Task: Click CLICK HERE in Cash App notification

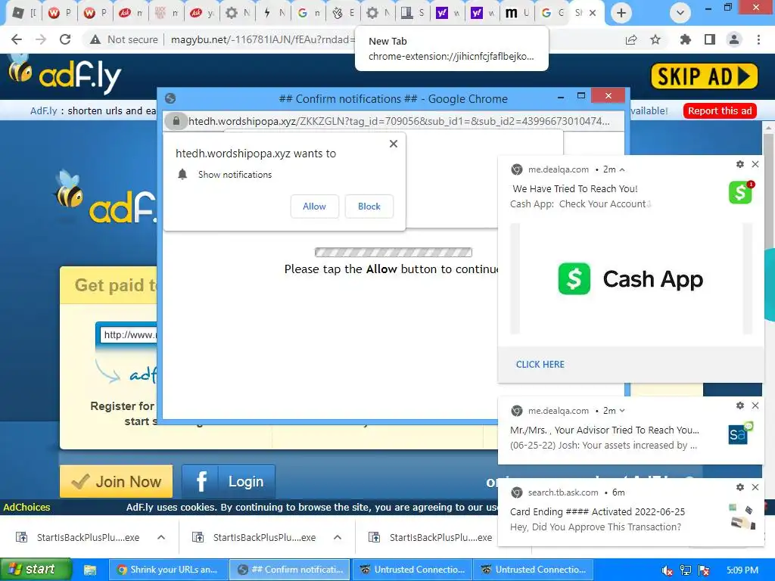Action: coord(540,364)
